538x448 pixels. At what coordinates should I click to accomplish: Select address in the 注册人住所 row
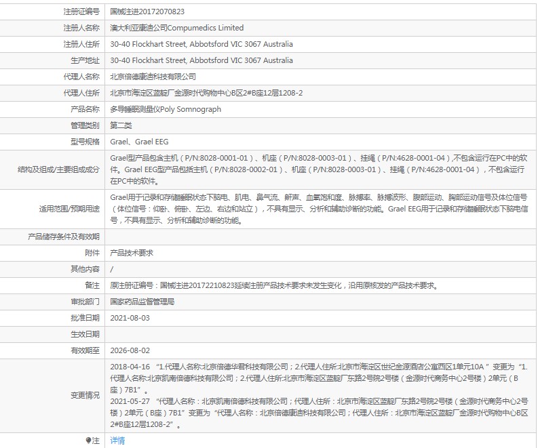click(201, 44)
